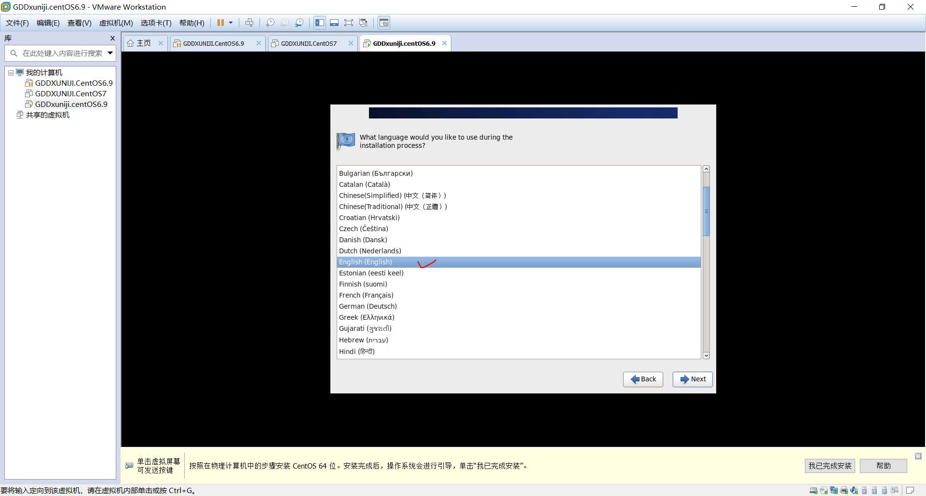Screen dimensions: 926x496
Task: Select Danish (Dansk) language
Action: [519, 240]
